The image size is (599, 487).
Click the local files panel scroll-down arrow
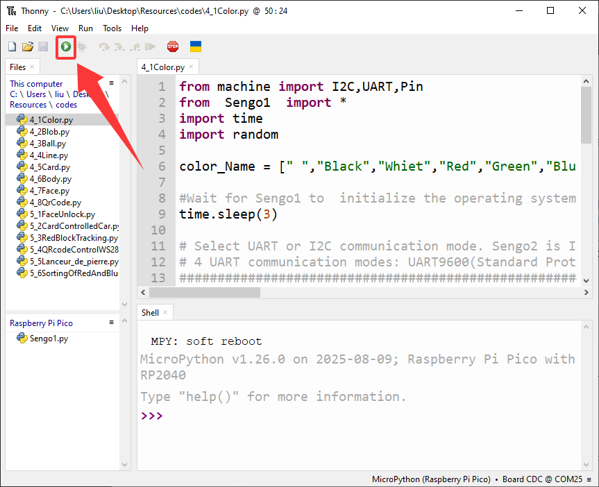point(124,305)
